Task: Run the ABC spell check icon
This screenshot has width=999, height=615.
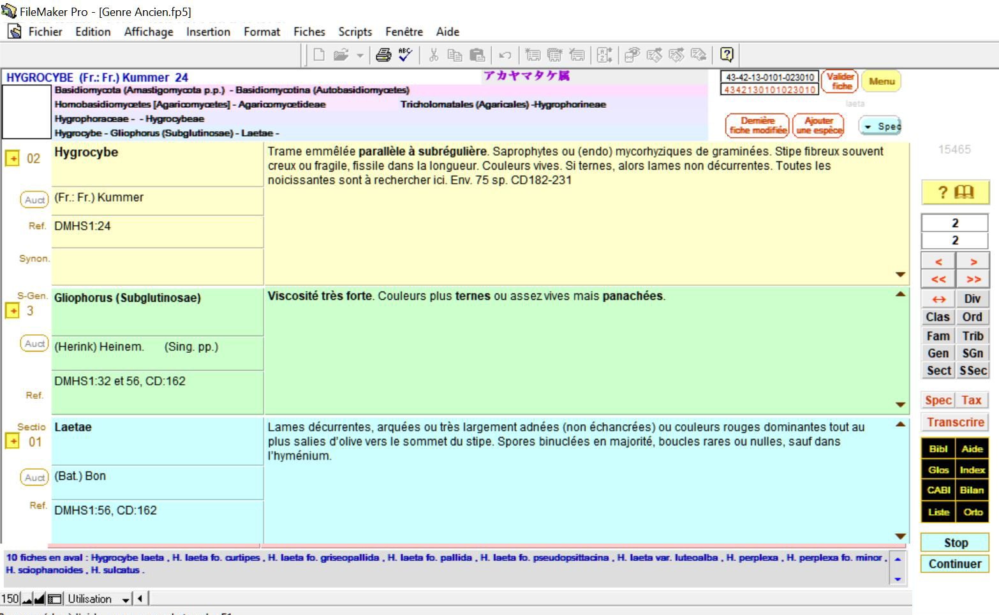Action: tap(405, 55)
